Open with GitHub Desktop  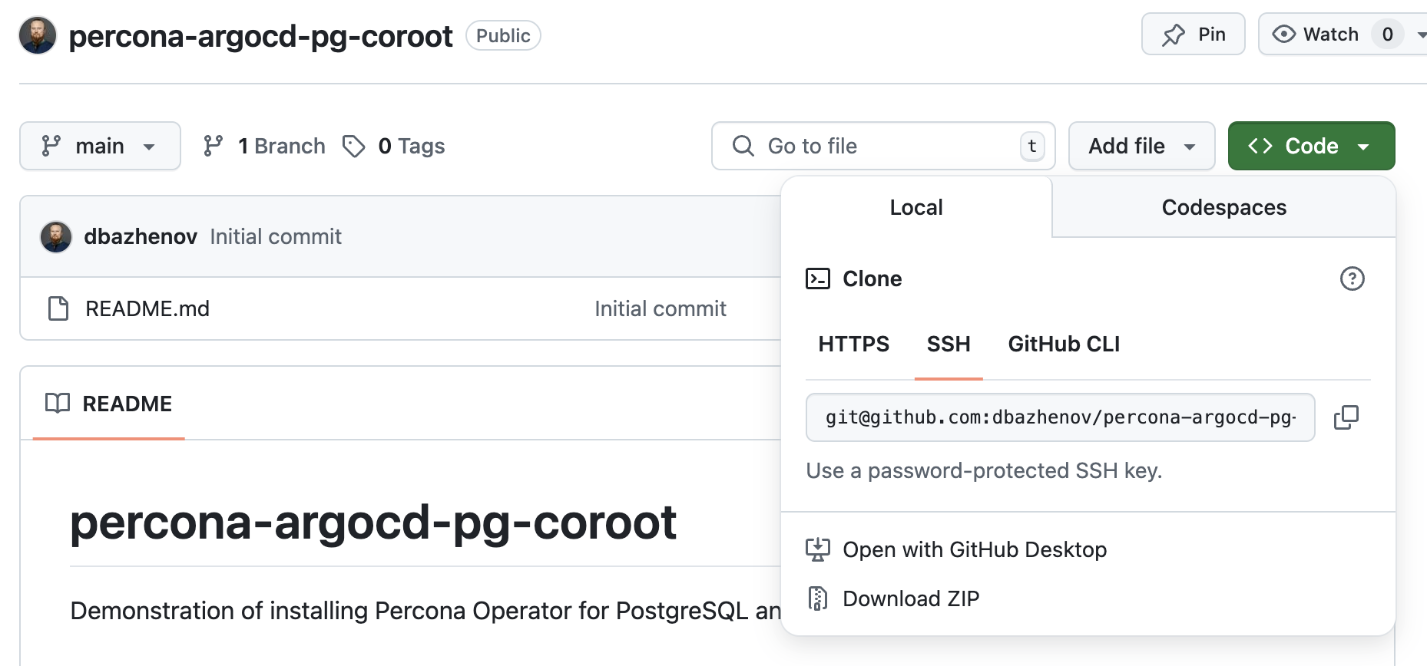click(975, 549)
